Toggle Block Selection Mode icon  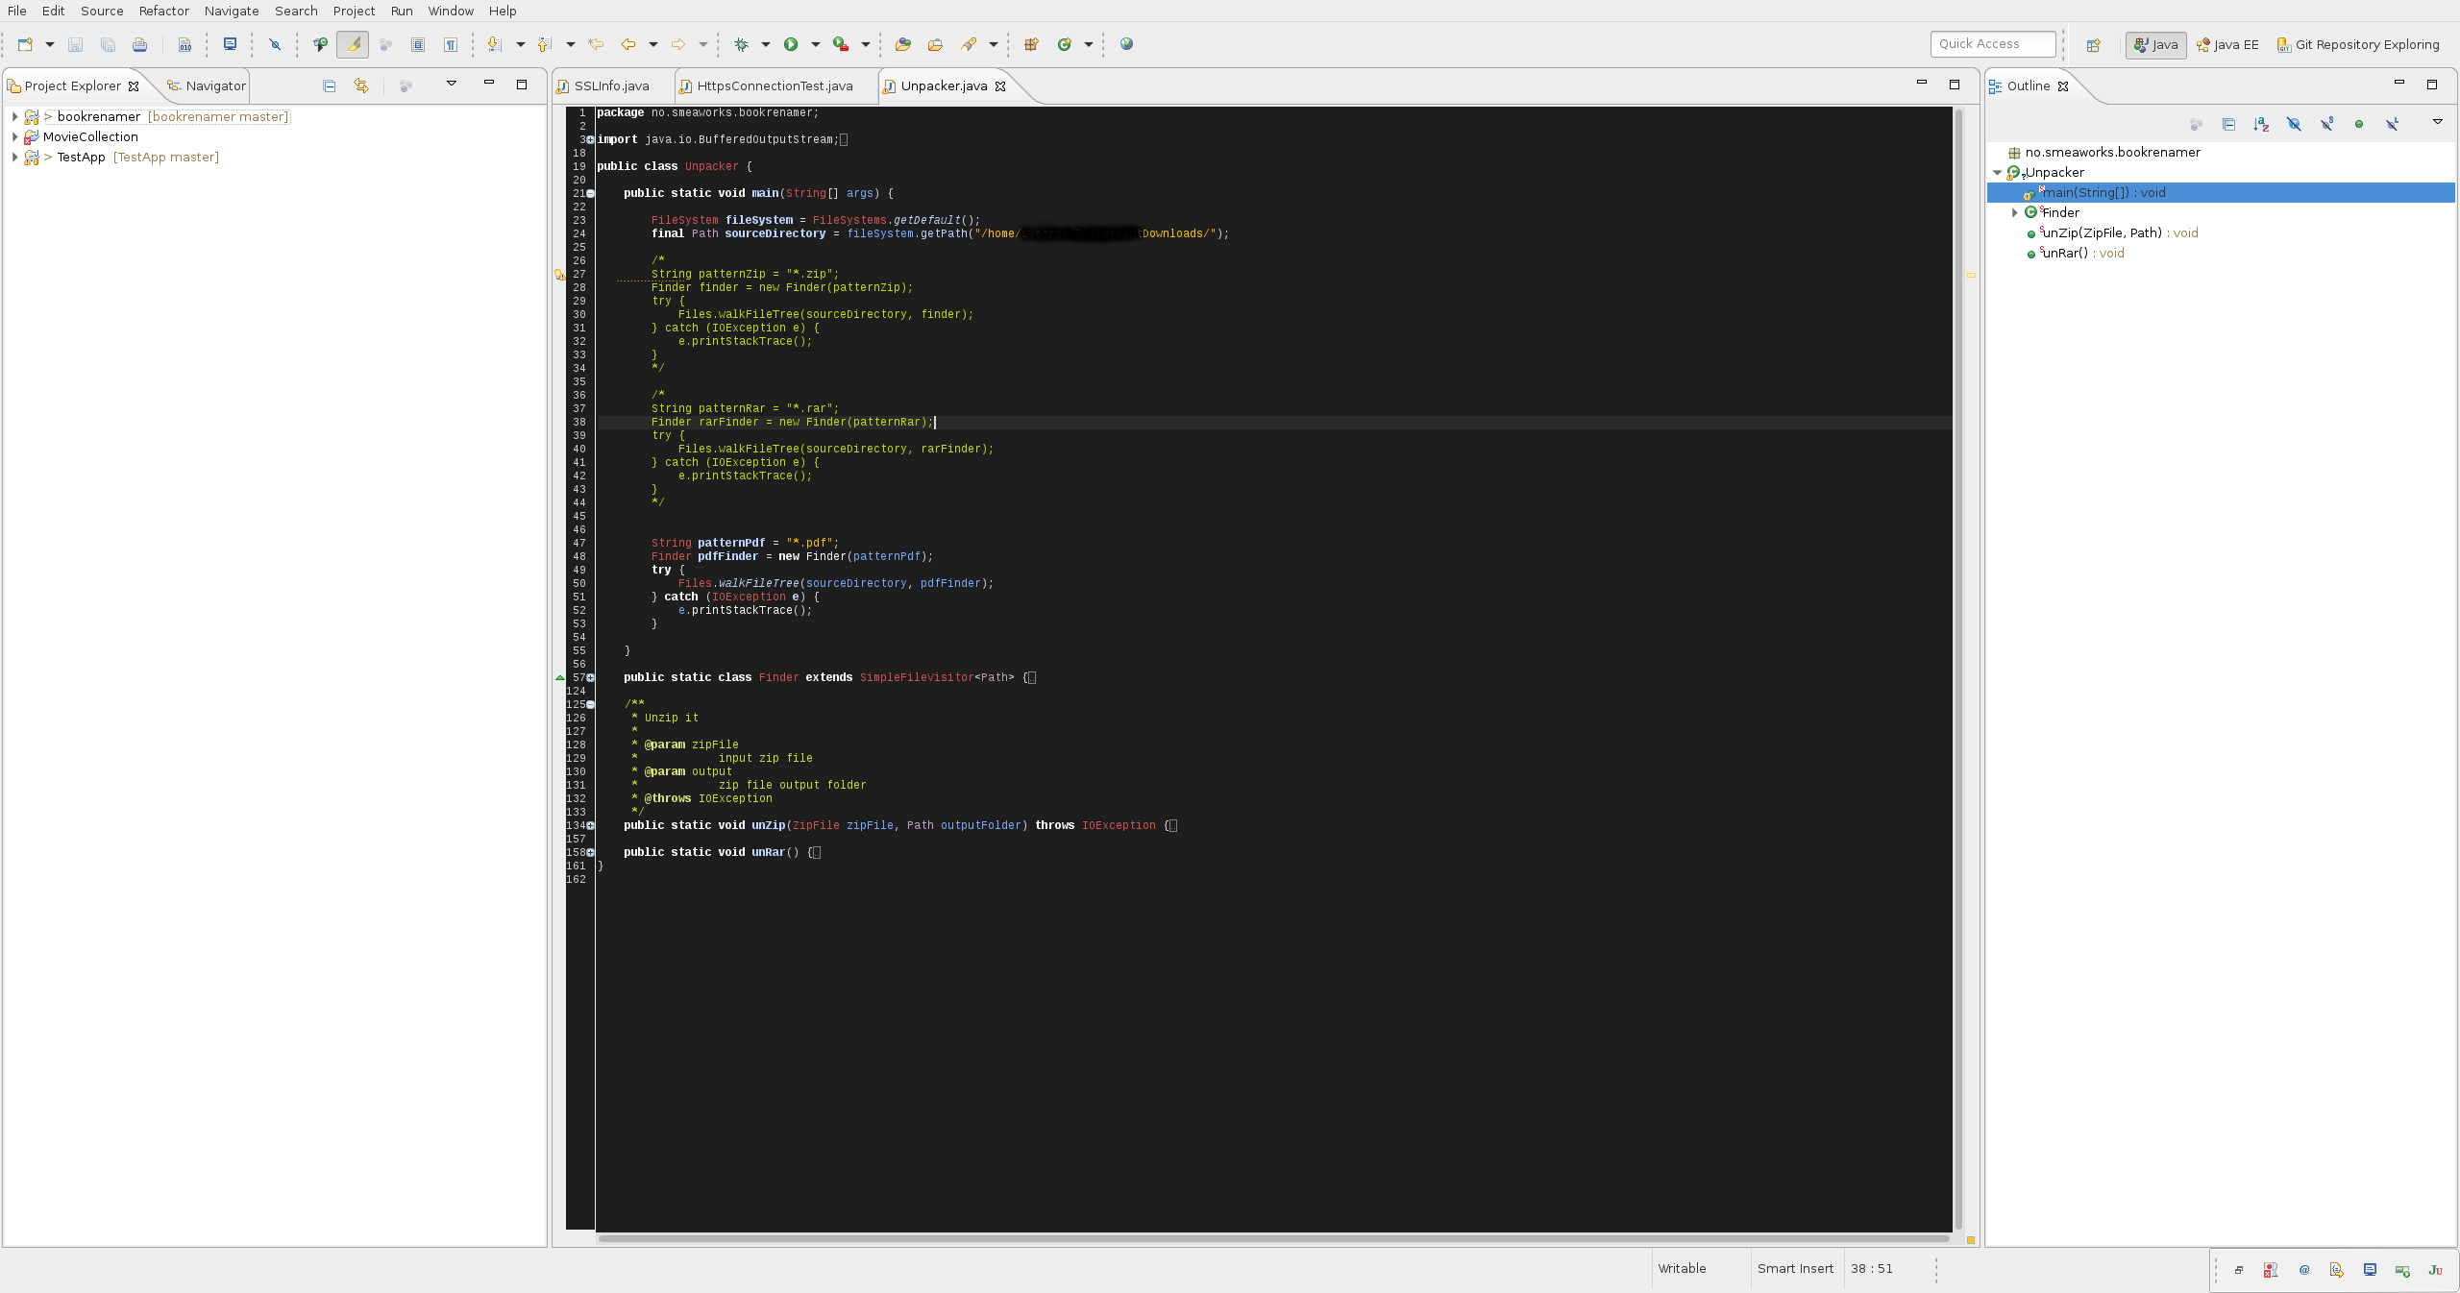pyautogui.click(x=417, y=44)
